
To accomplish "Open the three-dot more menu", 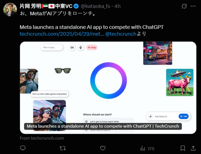I will [193, 6].
